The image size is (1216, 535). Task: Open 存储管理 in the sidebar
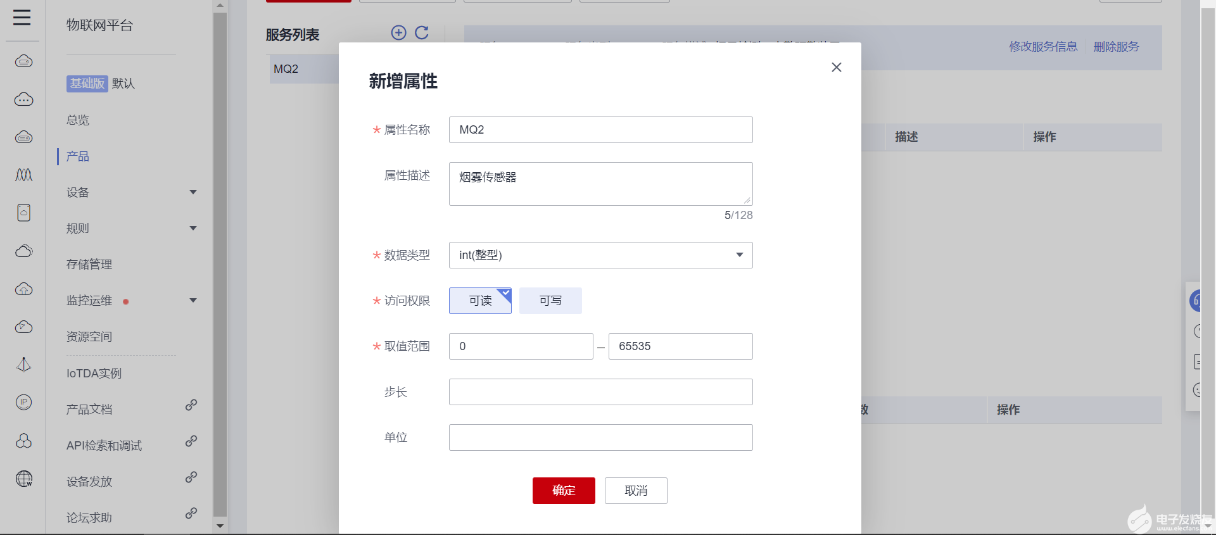point(89,265)
